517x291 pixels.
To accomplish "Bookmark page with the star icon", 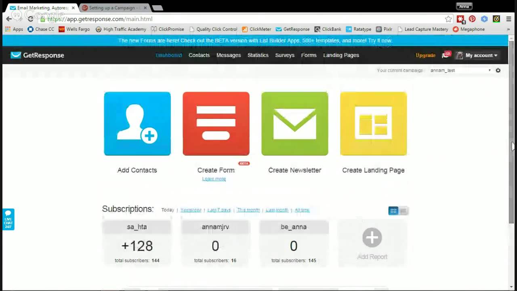I will pos(448,19).
